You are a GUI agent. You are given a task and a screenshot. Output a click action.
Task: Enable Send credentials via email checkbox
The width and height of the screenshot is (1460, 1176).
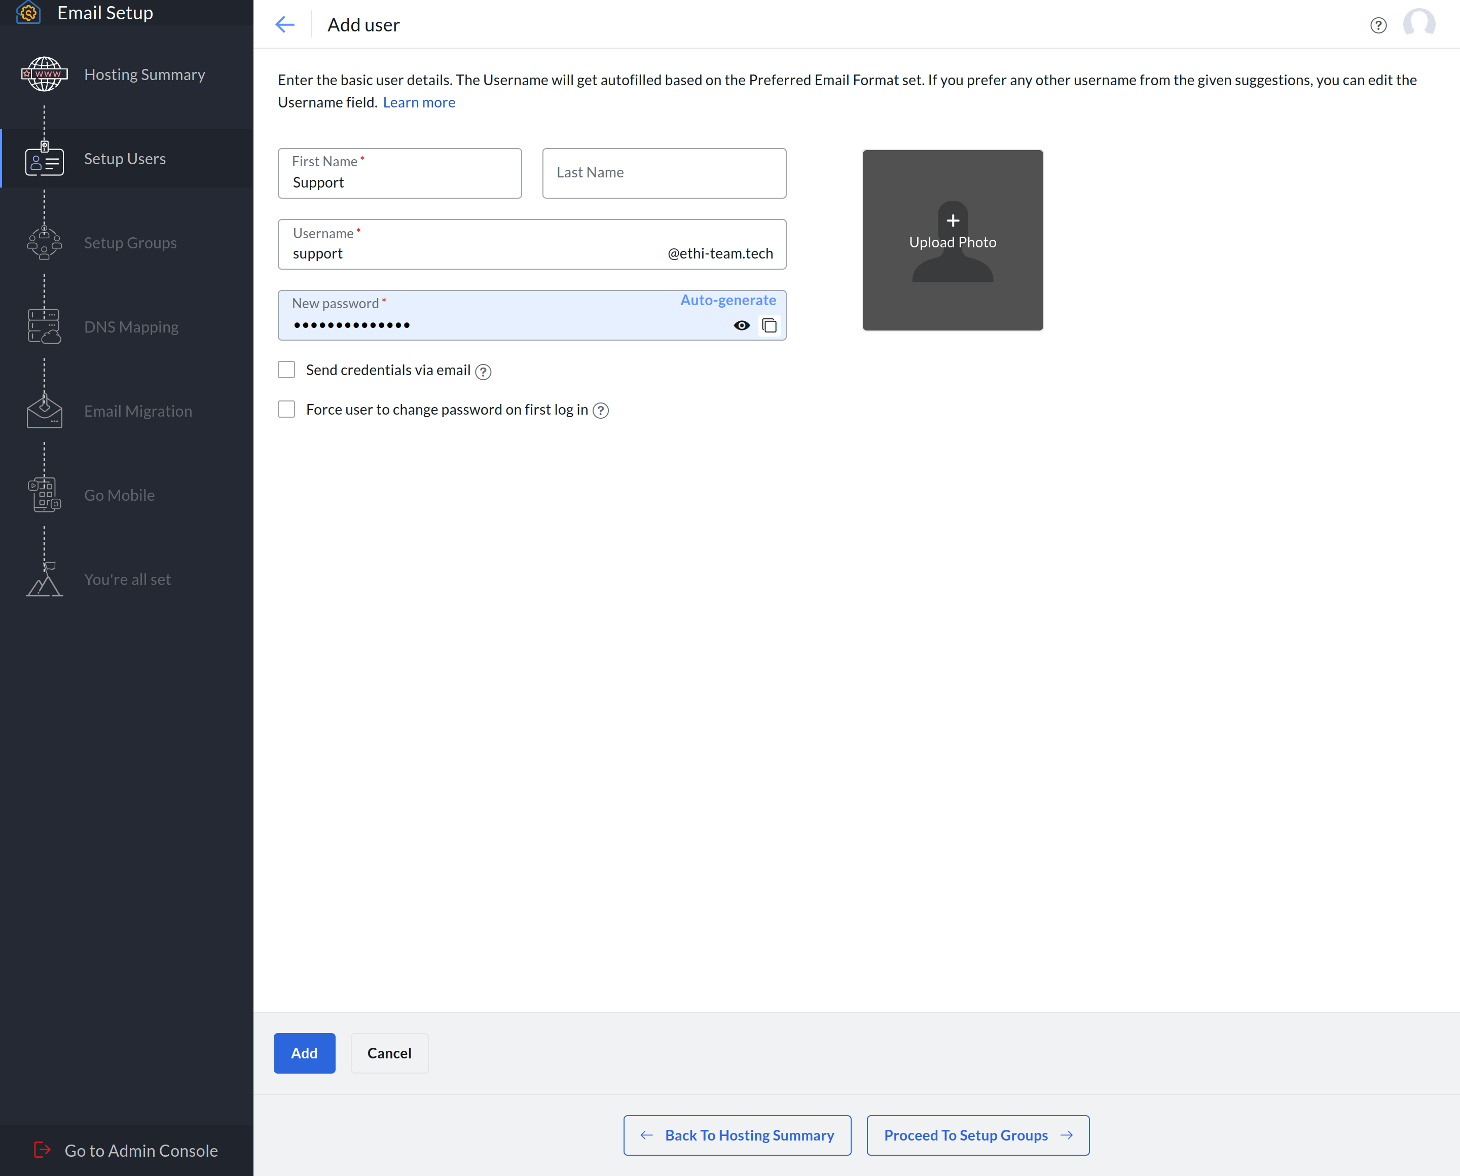[286, 370]
